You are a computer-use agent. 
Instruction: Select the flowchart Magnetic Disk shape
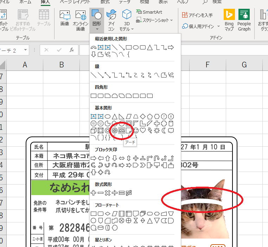(x=101, y=228)
